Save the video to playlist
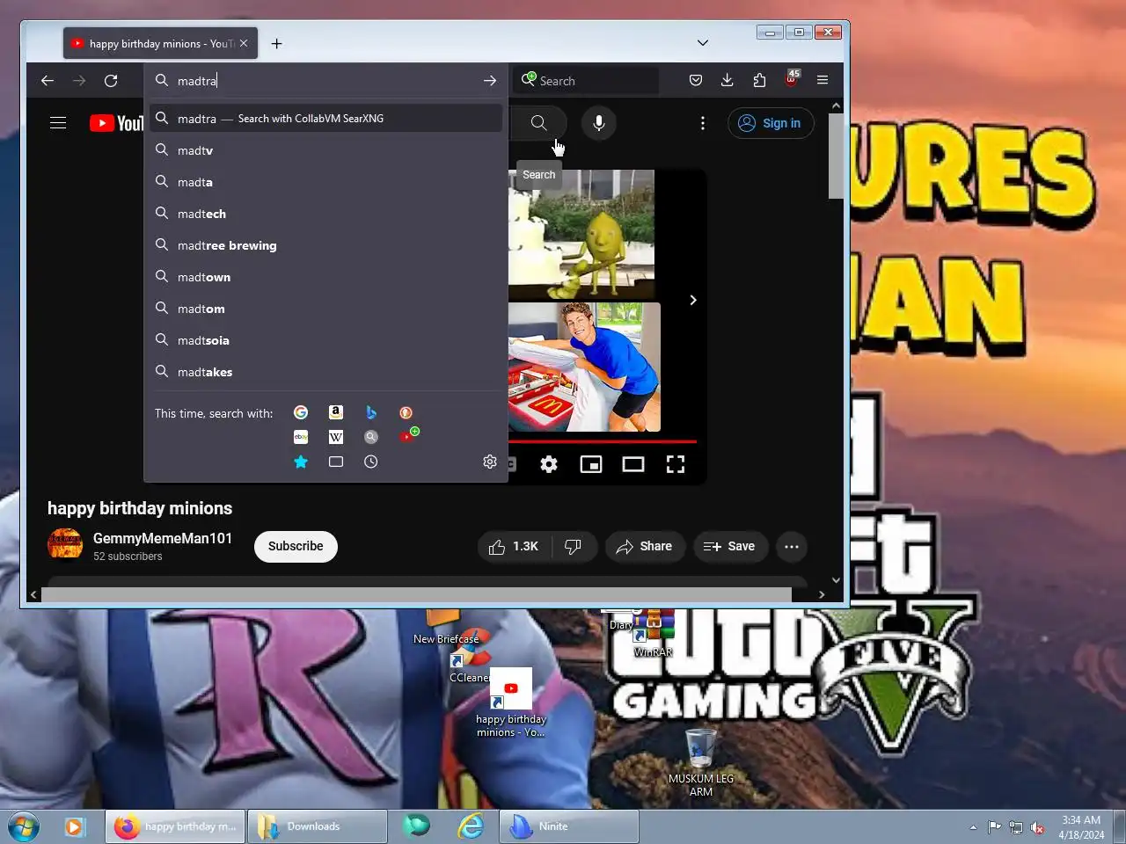This screenshot has height=844, width=1126. coord(729,547)
